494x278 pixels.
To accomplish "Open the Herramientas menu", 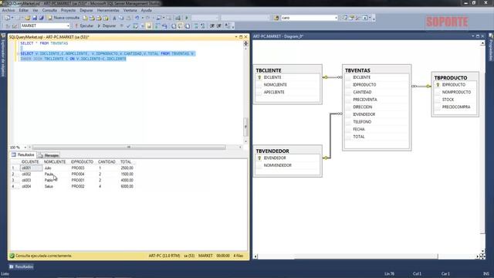I will 108,10.
